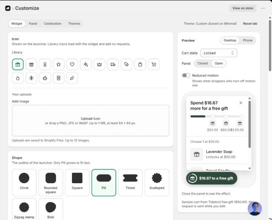The height and width of the screenshot is (220, 272).
Task: Set preview panel to Open
Action: [x=218, y=64]
